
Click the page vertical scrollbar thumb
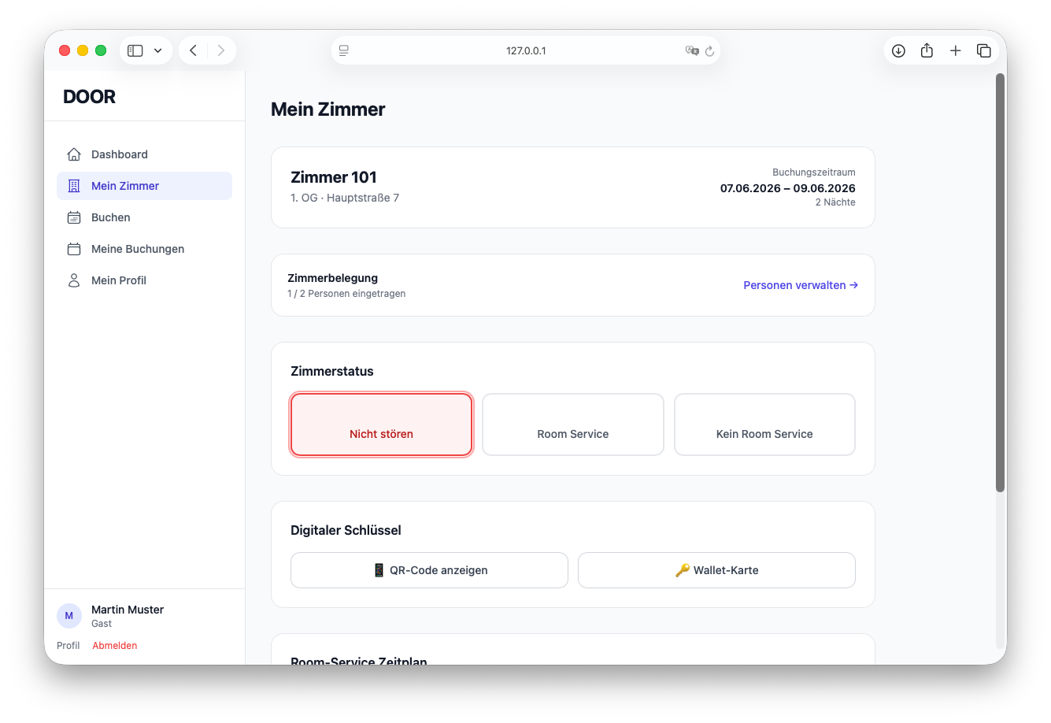tap(1001, 283)
